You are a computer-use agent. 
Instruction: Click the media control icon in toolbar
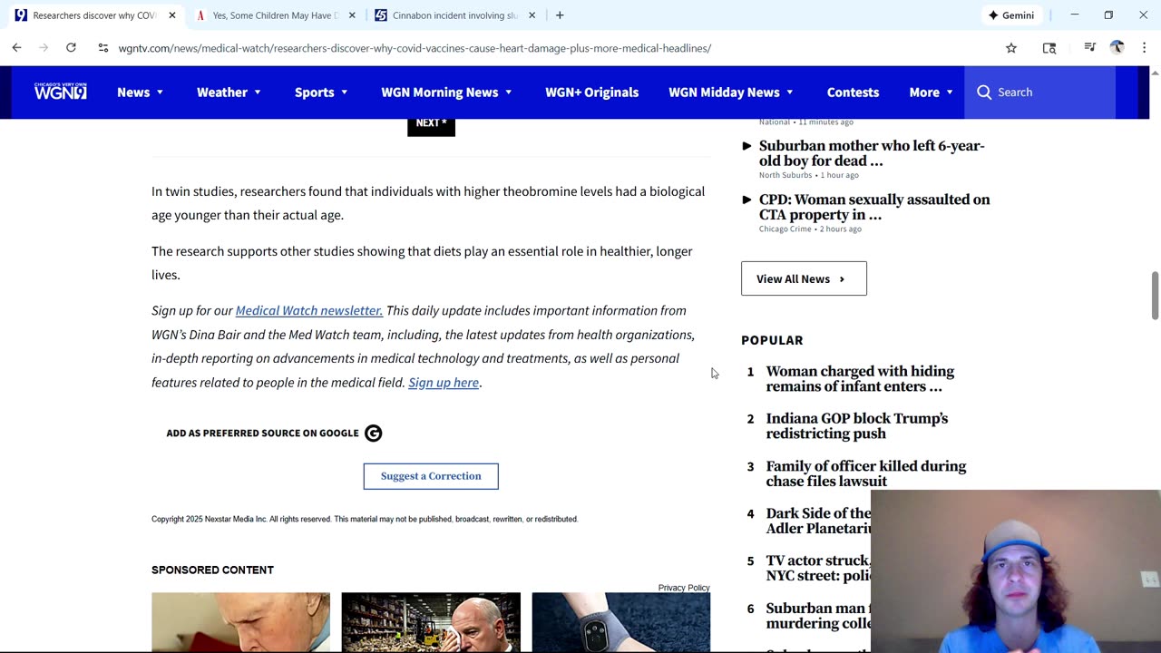[1089, 48]
